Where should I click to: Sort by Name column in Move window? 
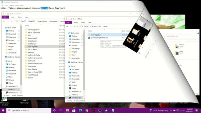(x=90, y=31)
